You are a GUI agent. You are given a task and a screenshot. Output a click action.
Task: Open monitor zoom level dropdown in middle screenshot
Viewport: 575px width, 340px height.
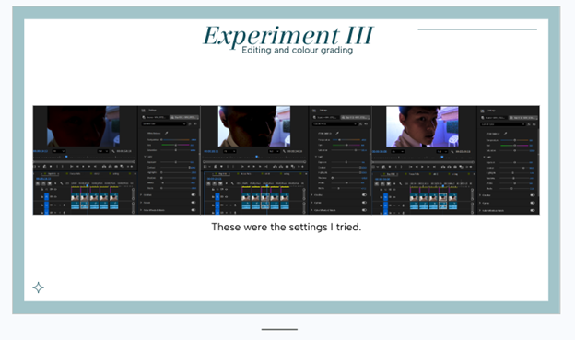click(229, 151)
